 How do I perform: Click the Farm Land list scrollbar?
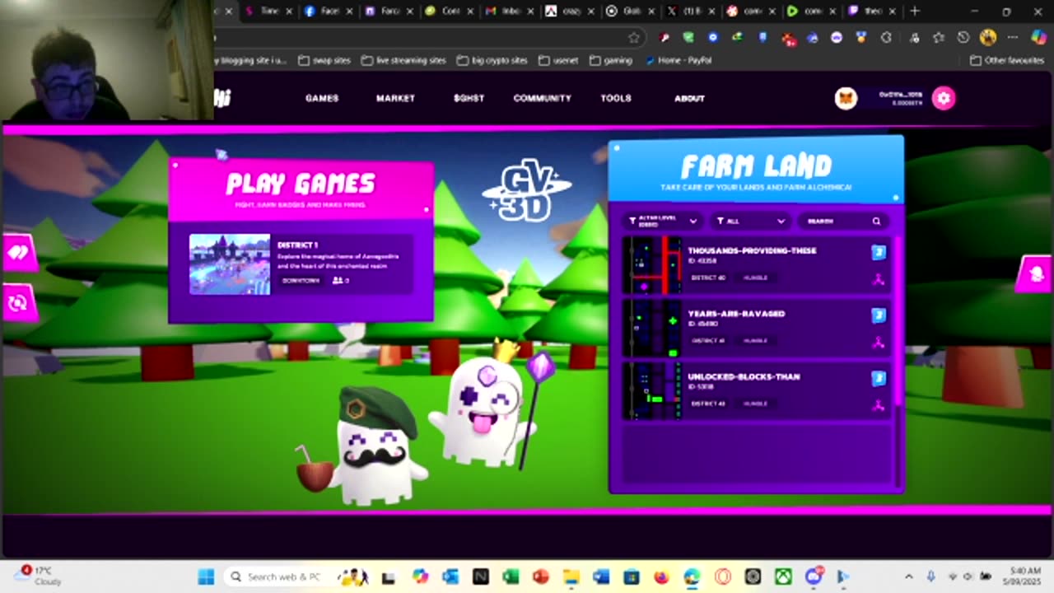(898, 321)
